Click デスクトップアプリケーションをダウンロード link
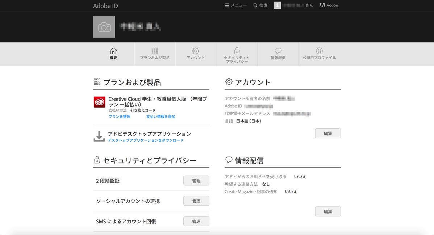434x235 pixels. (146, 140)
